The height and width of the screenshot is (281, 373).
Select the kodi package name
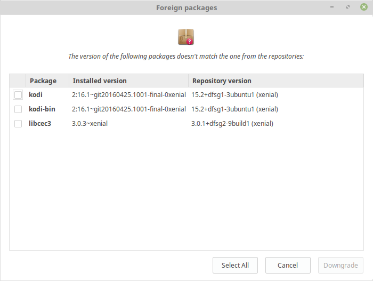click(x=36, y=95)
